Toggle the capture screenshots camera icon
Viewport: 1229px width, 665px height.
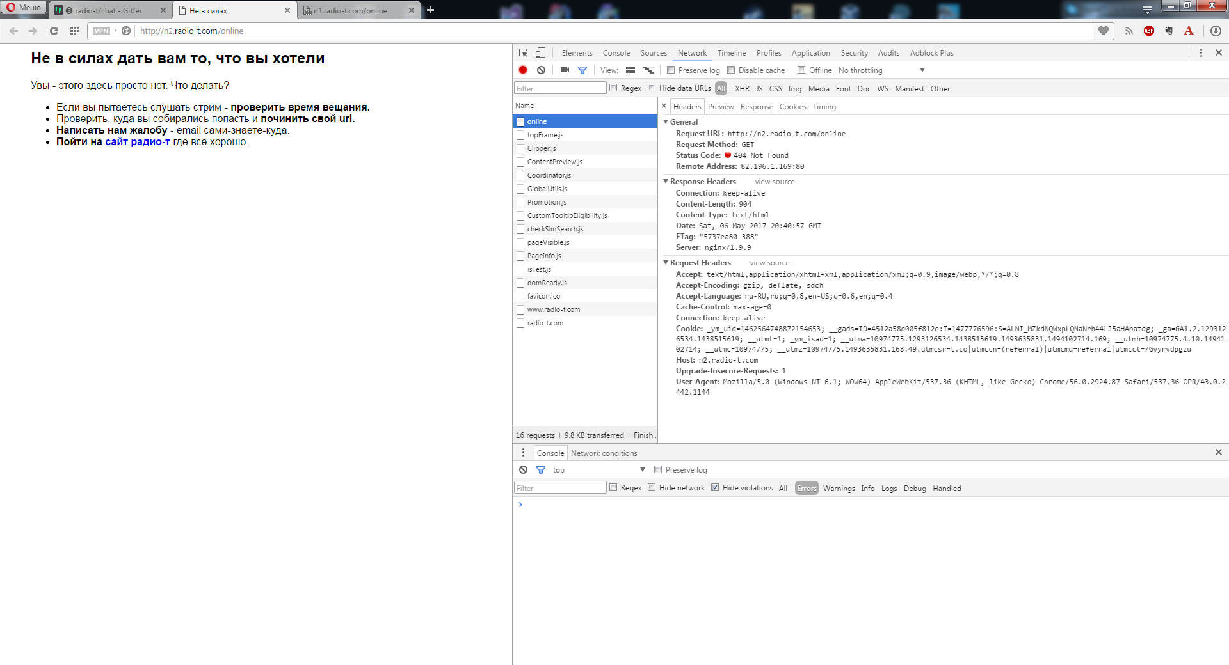(x=565, y=70)
